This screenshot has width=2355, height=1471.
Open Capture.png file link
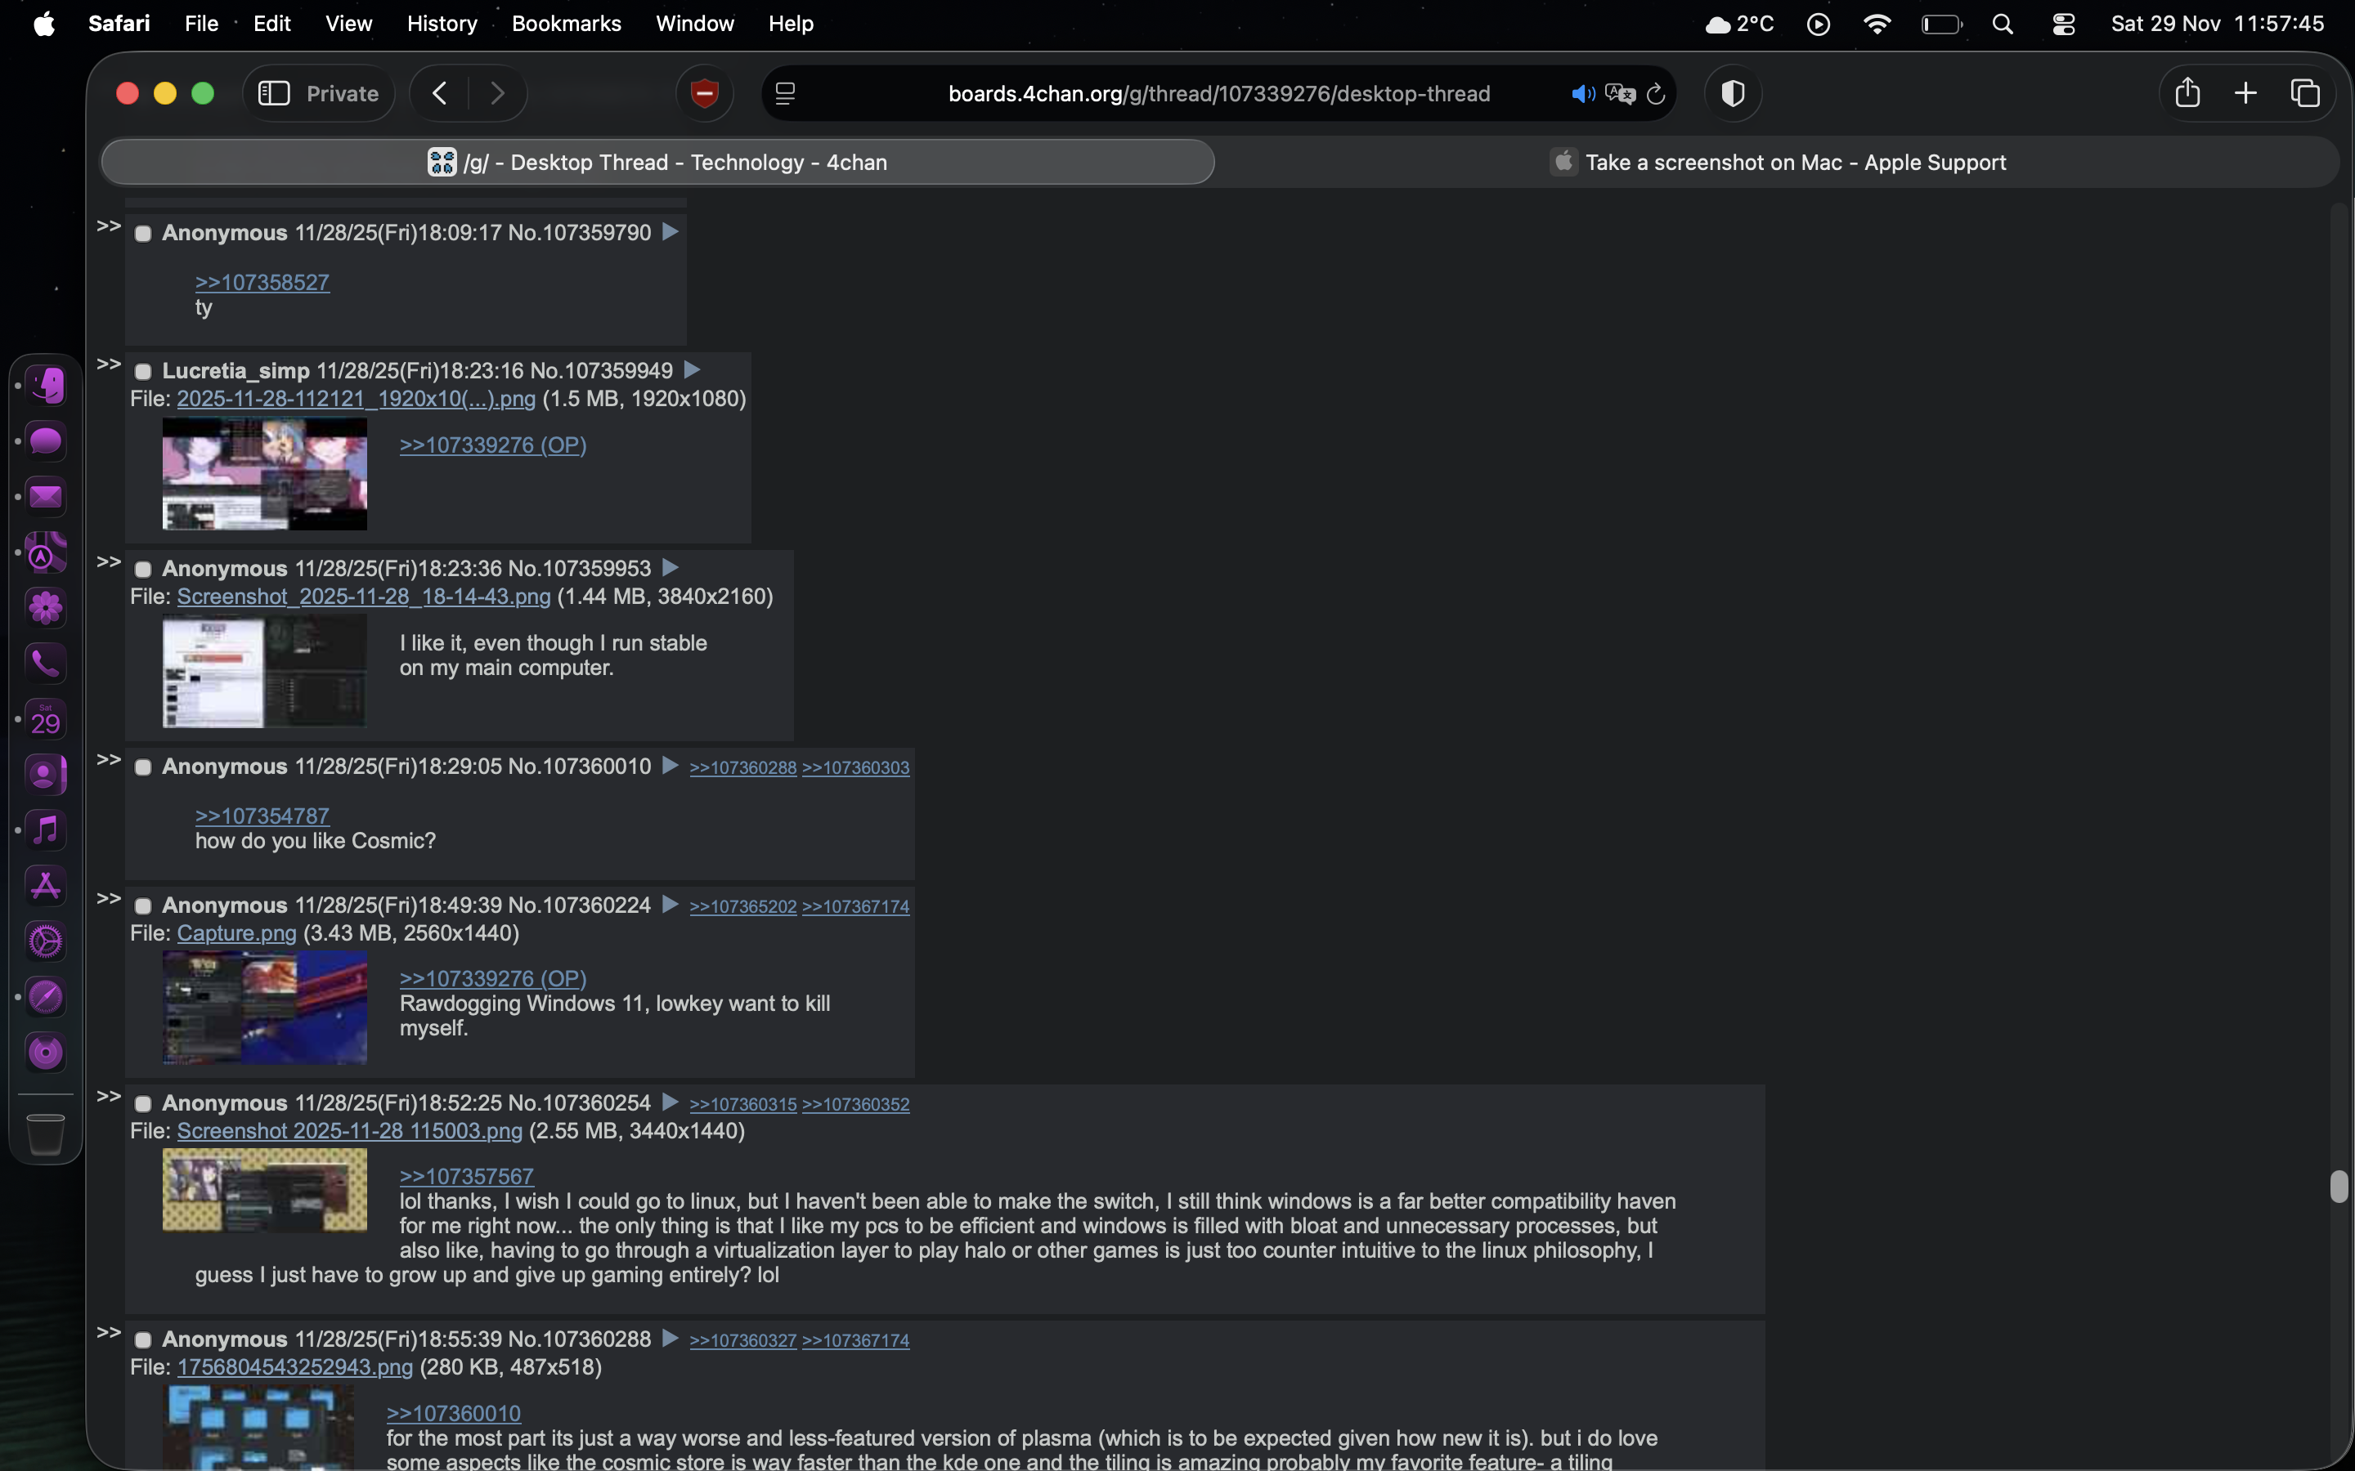(236, 934)
